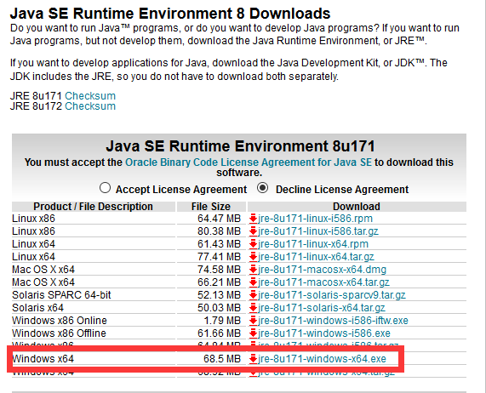Download jre-8u171-windows-x64.exe file

(x=322, y=359)
